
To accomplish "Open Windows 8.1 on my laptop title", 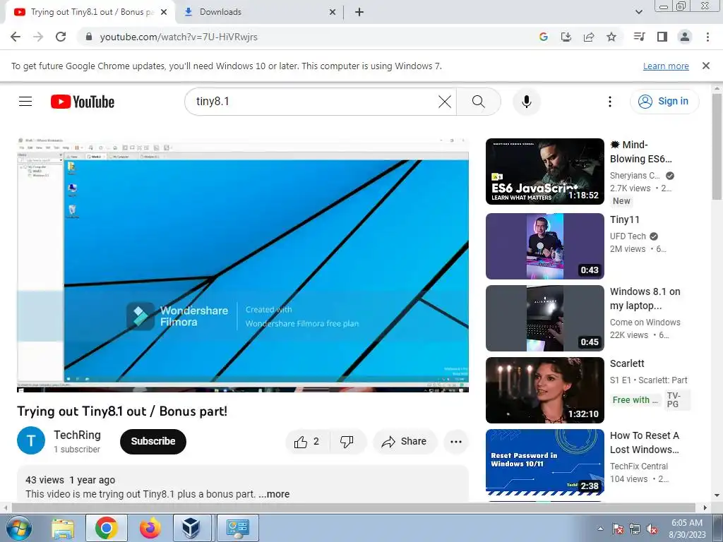I will click(x=645, y=299).
